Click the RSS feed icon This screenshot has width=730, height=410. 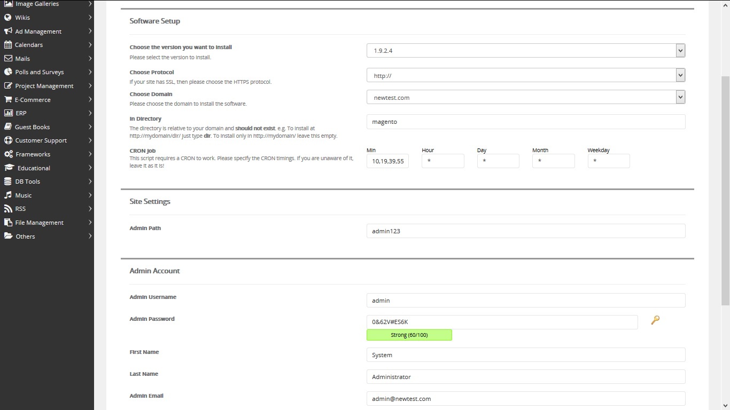[8, 209]
